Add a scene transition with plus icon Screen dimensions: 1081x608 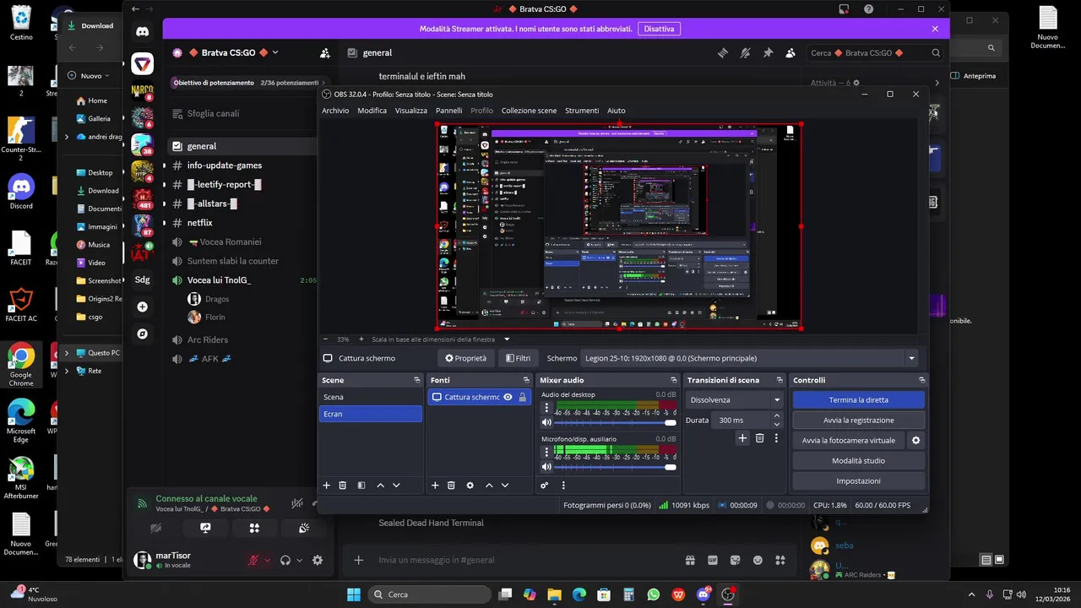pyautogui.click(x=742, y=438)
